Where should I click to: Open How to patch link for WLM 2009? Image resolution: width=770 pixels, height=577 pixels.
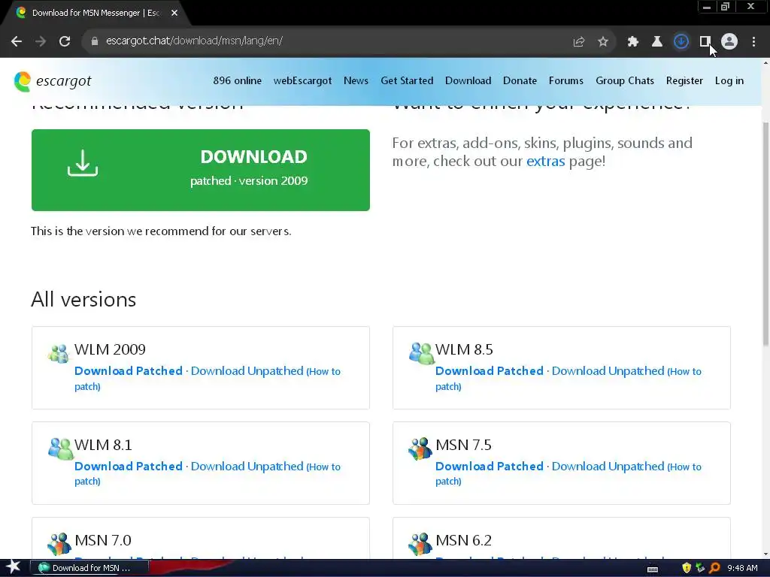pyautogui.click(x=323, y=372)
